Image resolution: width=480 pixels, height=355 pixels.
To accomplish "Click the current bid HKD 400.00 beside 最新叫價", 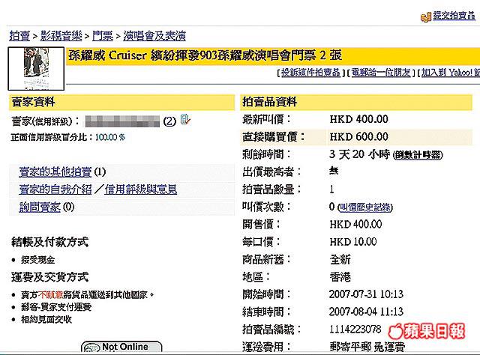I will tap(358, 119).
